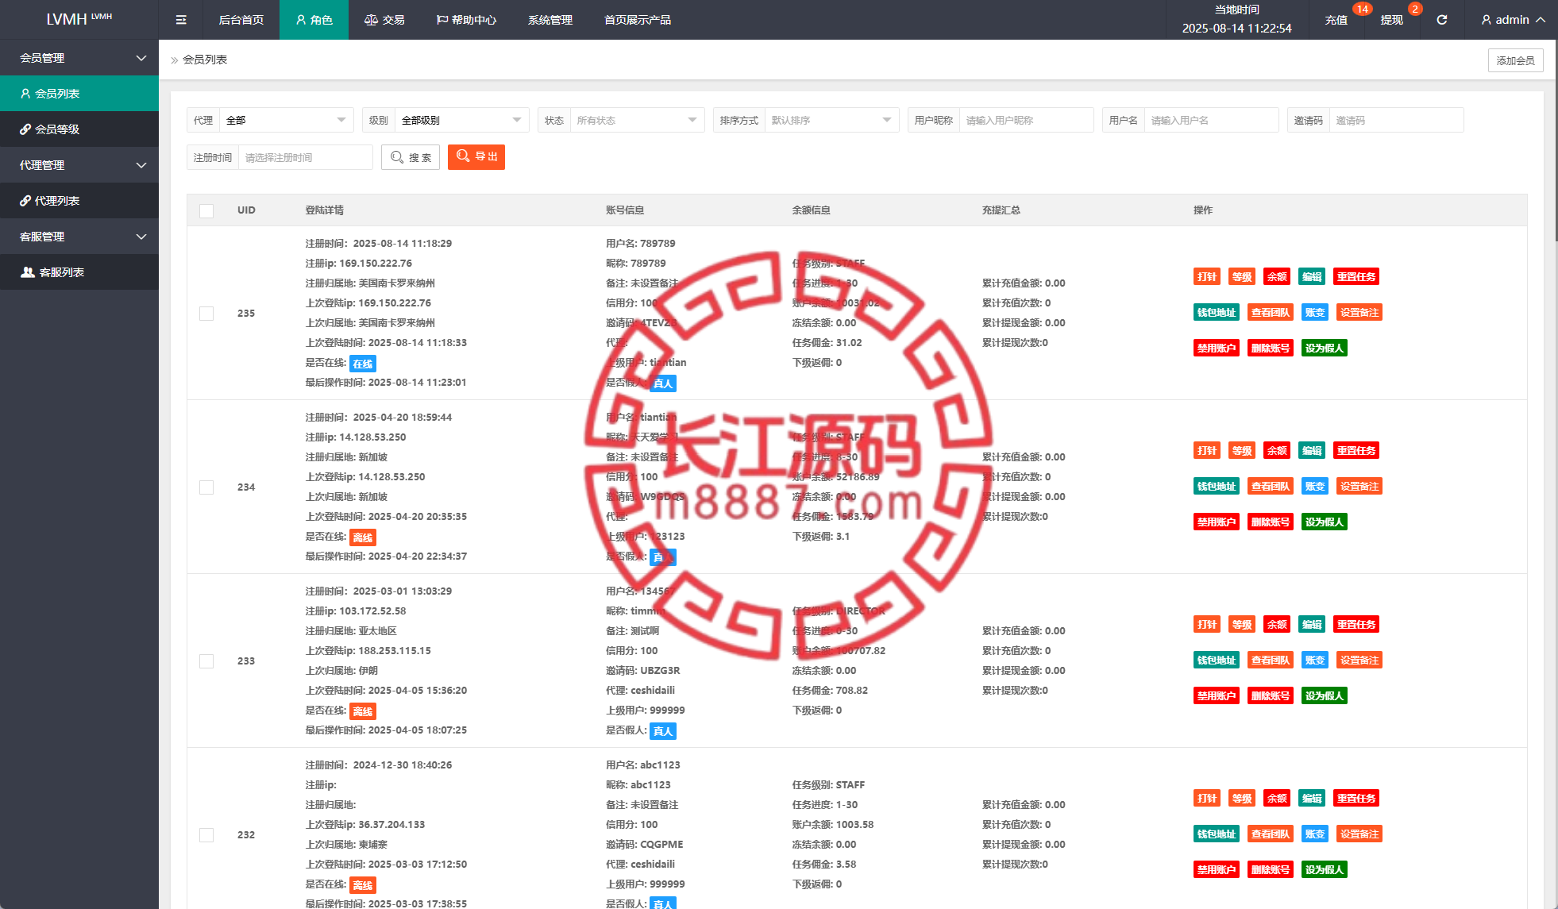
Task: Open 客服列表 people icon in sidebar
Action: [28, 272]
